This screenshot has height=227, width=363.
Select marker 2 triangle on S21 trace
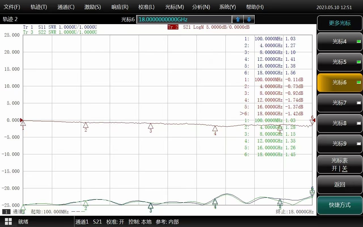tap(86, 125)
